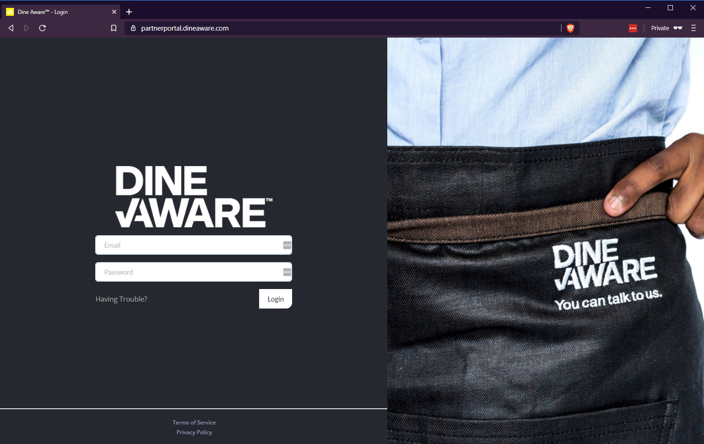This screenshot has height=444, width=704.
Task: Bookmark this page with bookmark icon
Action: click(x=113, y=28)
